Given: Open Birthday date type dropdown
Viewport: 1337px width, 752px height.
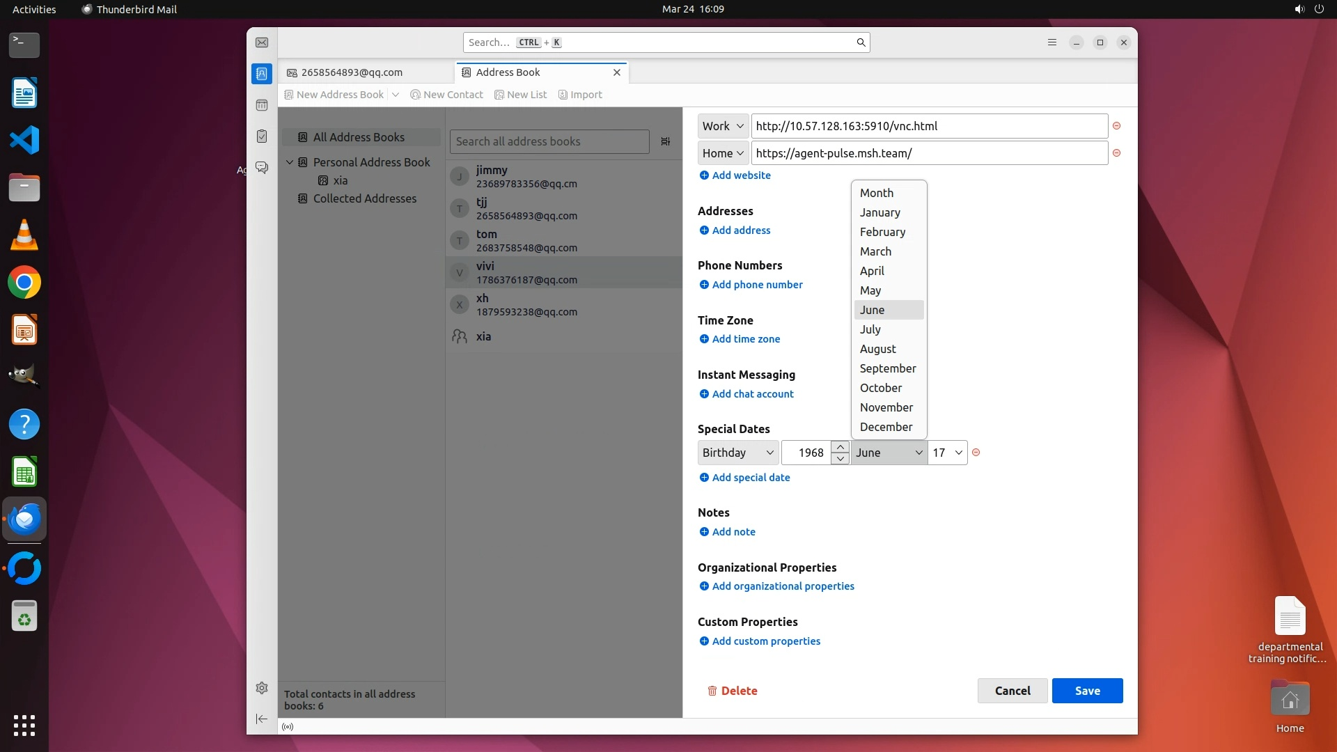Looking at the screenshot, I should coord(737,453).
